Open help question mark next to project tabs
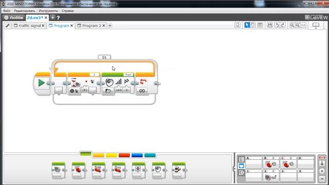The width and height of the screenshot is (329, 185). 58,18
